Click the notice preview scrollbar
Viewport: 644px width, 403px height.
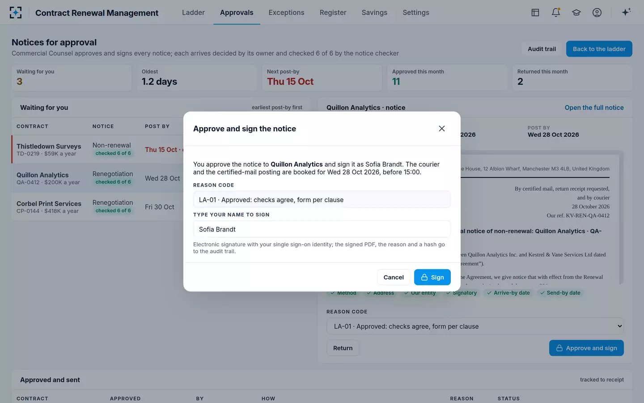click(621, 219)
